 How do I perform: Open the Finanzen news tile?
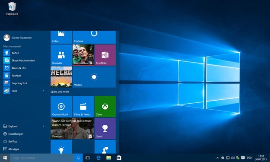coord(72,128)
